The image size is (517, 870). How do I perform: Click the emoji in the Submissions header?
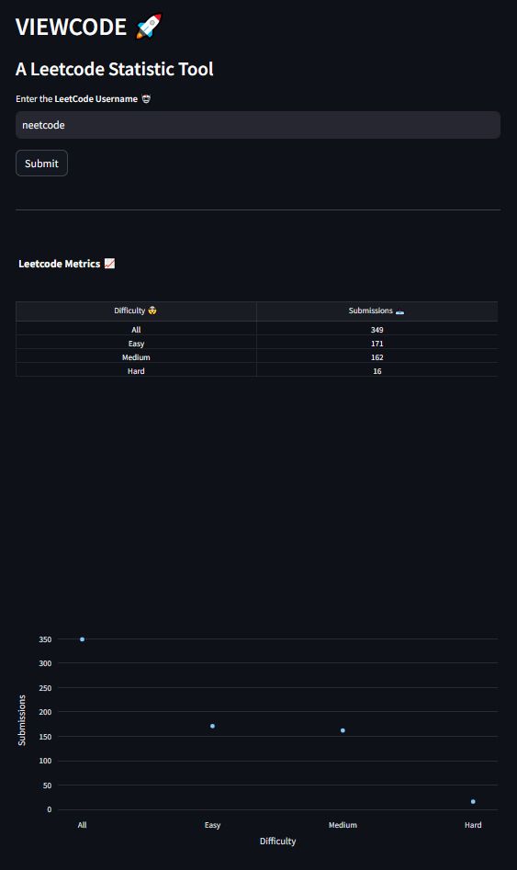[399, 311]
